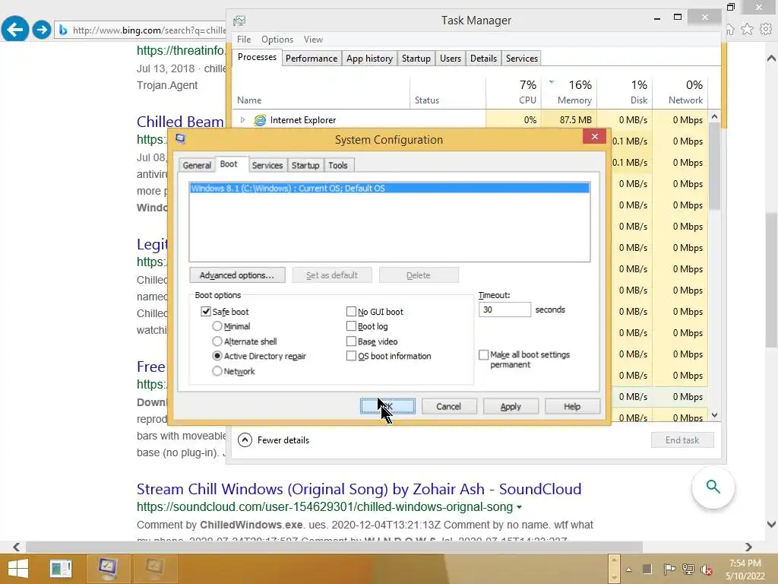778x584 pixels.
Task: Open Task Manager File menu
Action: point(244,40)
